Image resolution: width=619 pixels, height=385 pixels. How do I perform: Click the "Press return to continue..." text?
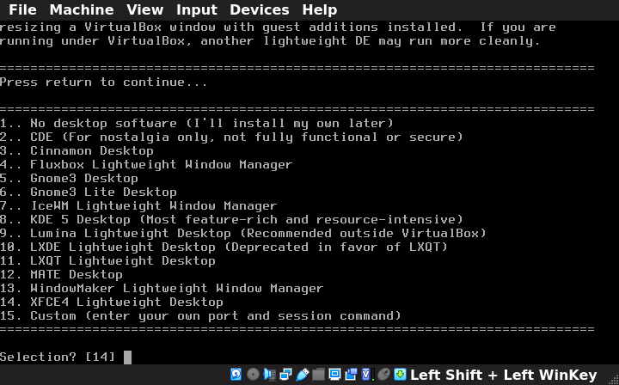pos(104,82)
